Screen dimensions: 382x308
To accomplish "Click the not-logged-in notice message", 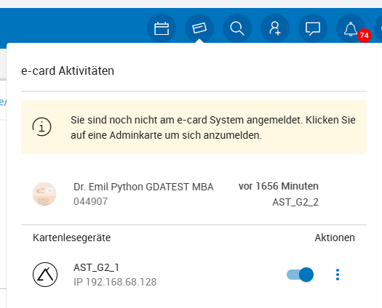I will [x=213, y=127].
